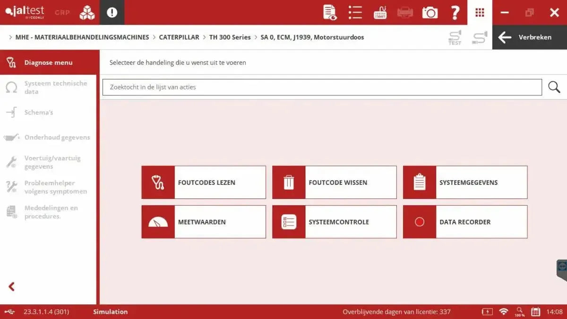
Task: Select the Diagnose menu sidebar entry
Action: [x=47, y=62]
